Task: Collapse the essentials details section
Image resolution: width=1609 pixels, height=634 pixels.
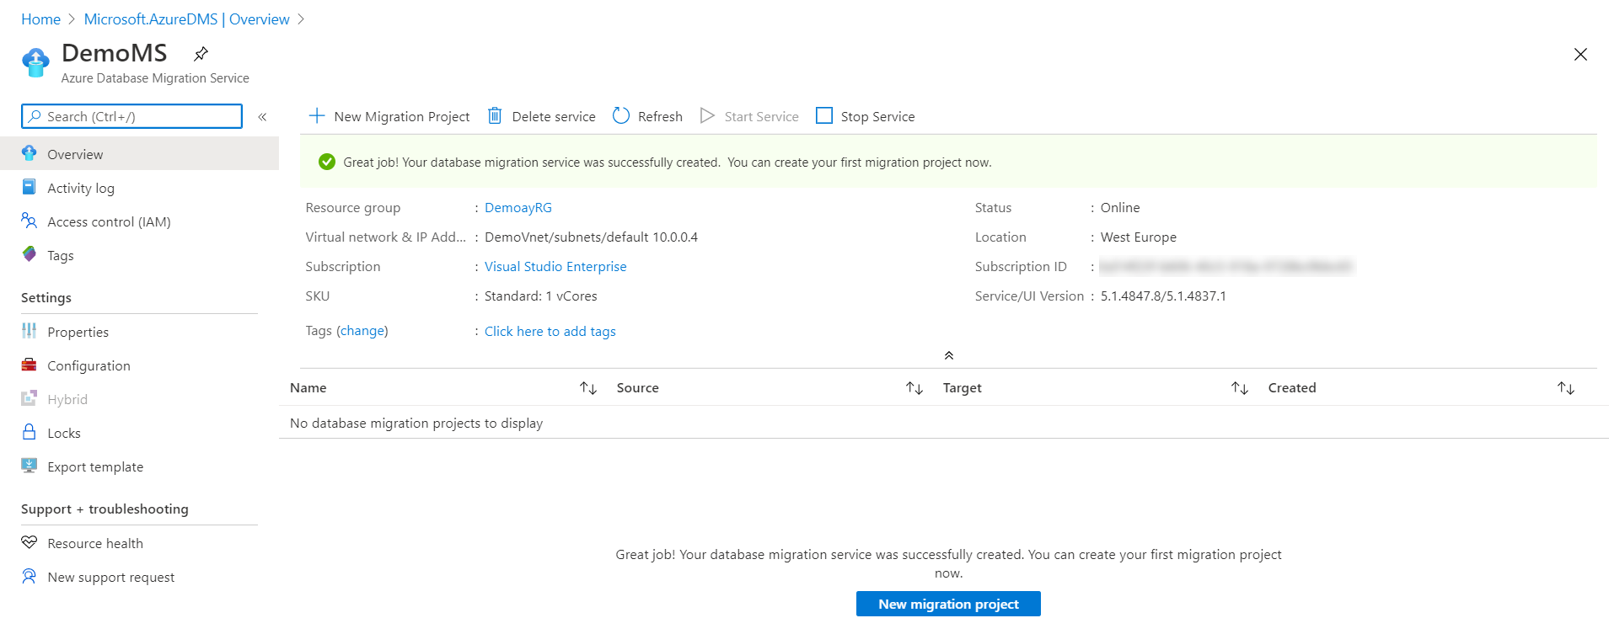Action: tap(948, 356)
